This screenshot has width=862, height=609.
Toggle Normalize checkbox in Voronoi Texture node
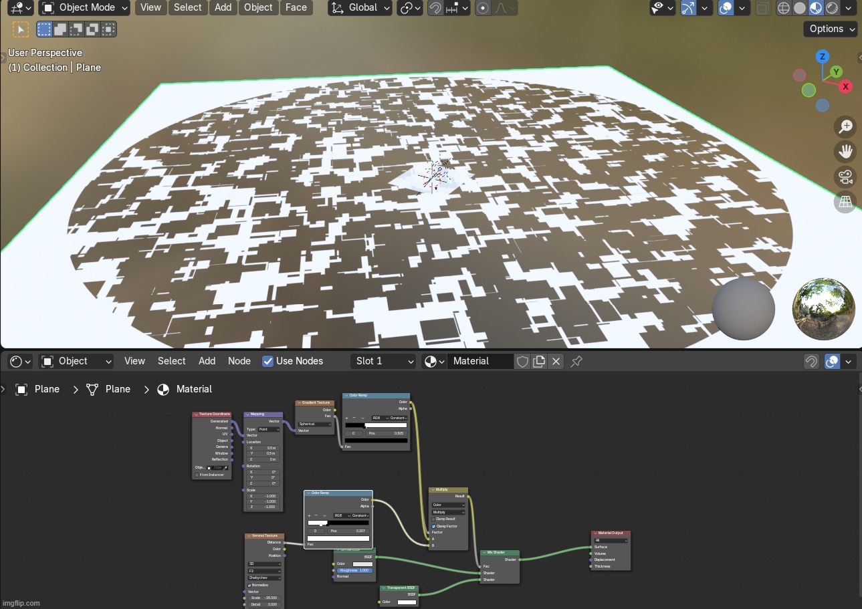(249, 585)
